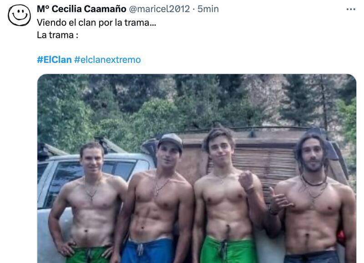Follow the #elclanextremo hashtag
The image size is (364, 263).
point(107,60)
